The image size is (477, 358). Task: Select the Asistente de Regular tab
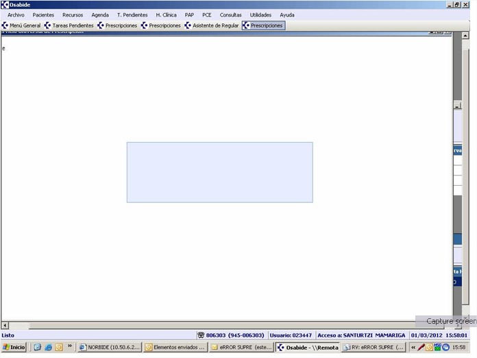(x=211, y=25)
